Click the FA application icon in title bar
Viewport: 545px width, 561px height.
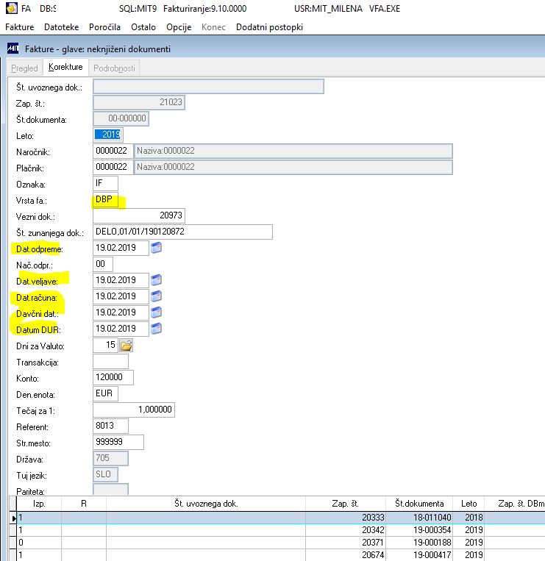12,8
